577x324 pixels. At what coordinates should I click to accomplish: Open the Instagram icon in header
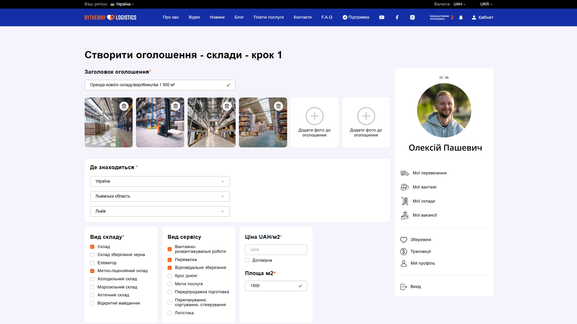(x=412, y=17)
